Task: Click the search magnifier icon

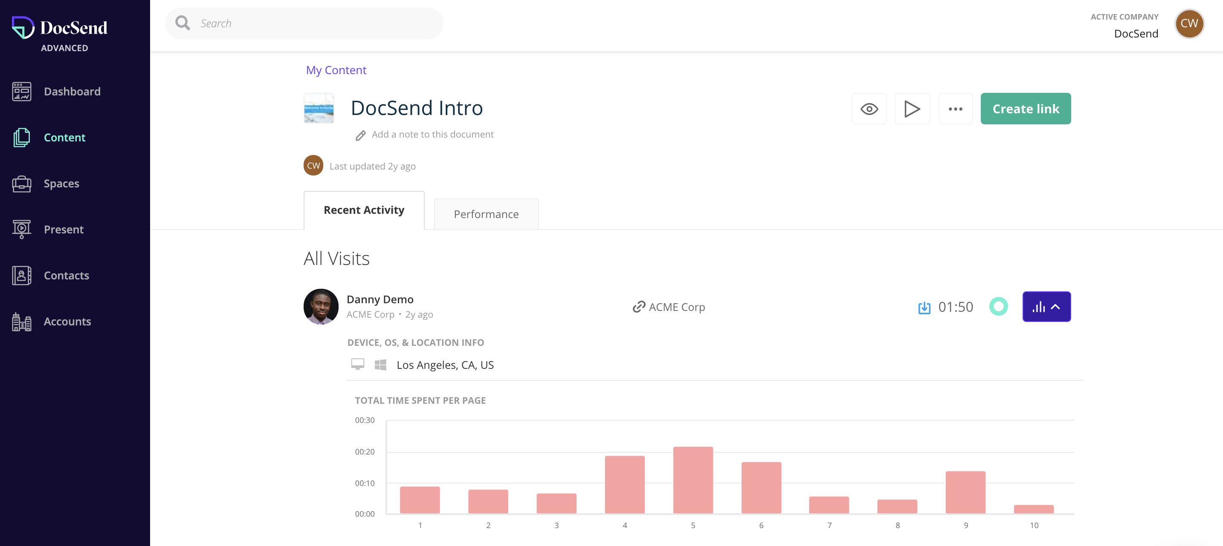Action: coord(183,23)
